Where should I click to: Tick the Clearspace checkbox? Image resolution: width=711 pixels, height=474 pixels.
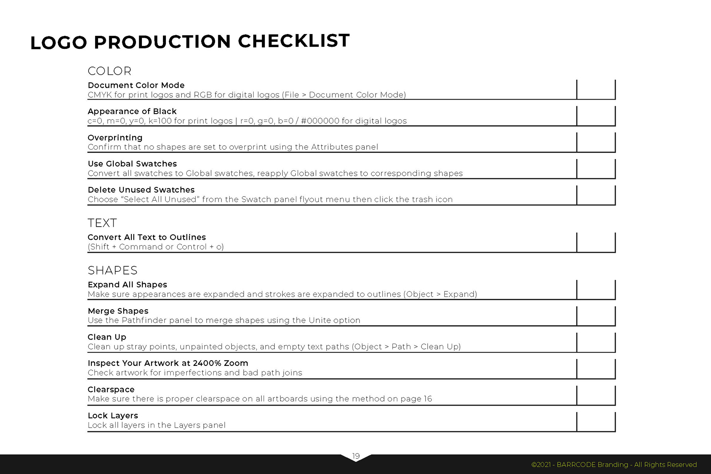596,395
